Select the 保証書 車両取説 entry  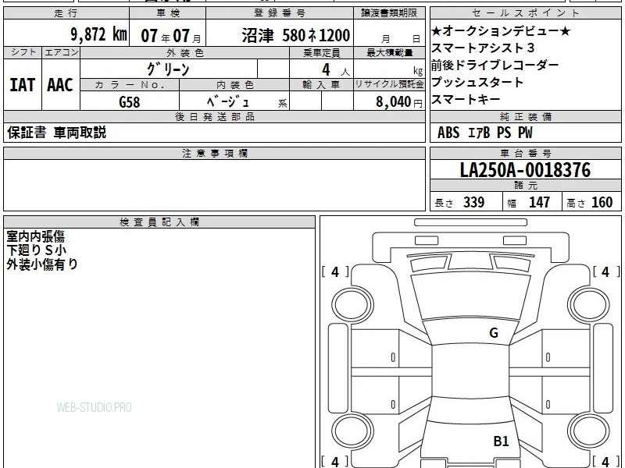[56, 133]
